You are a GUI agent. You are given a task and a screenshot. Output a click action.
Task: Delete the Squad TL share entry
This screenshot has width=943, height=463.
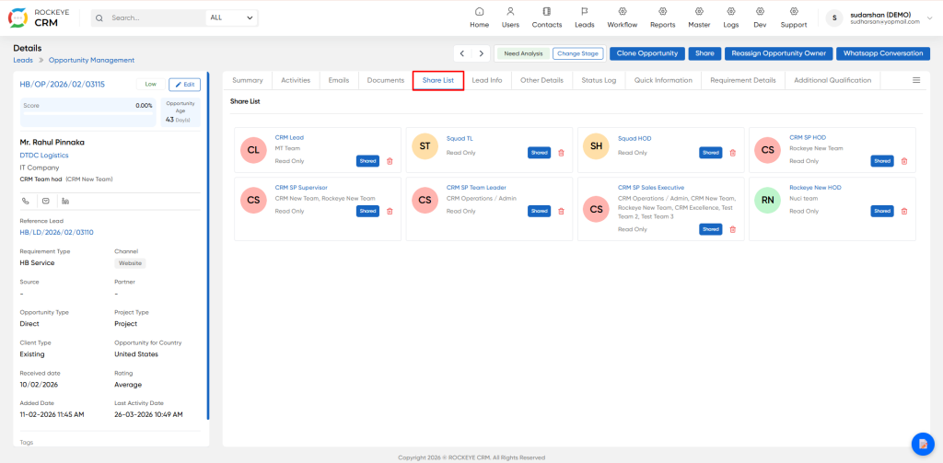click(x=561, y=153)
